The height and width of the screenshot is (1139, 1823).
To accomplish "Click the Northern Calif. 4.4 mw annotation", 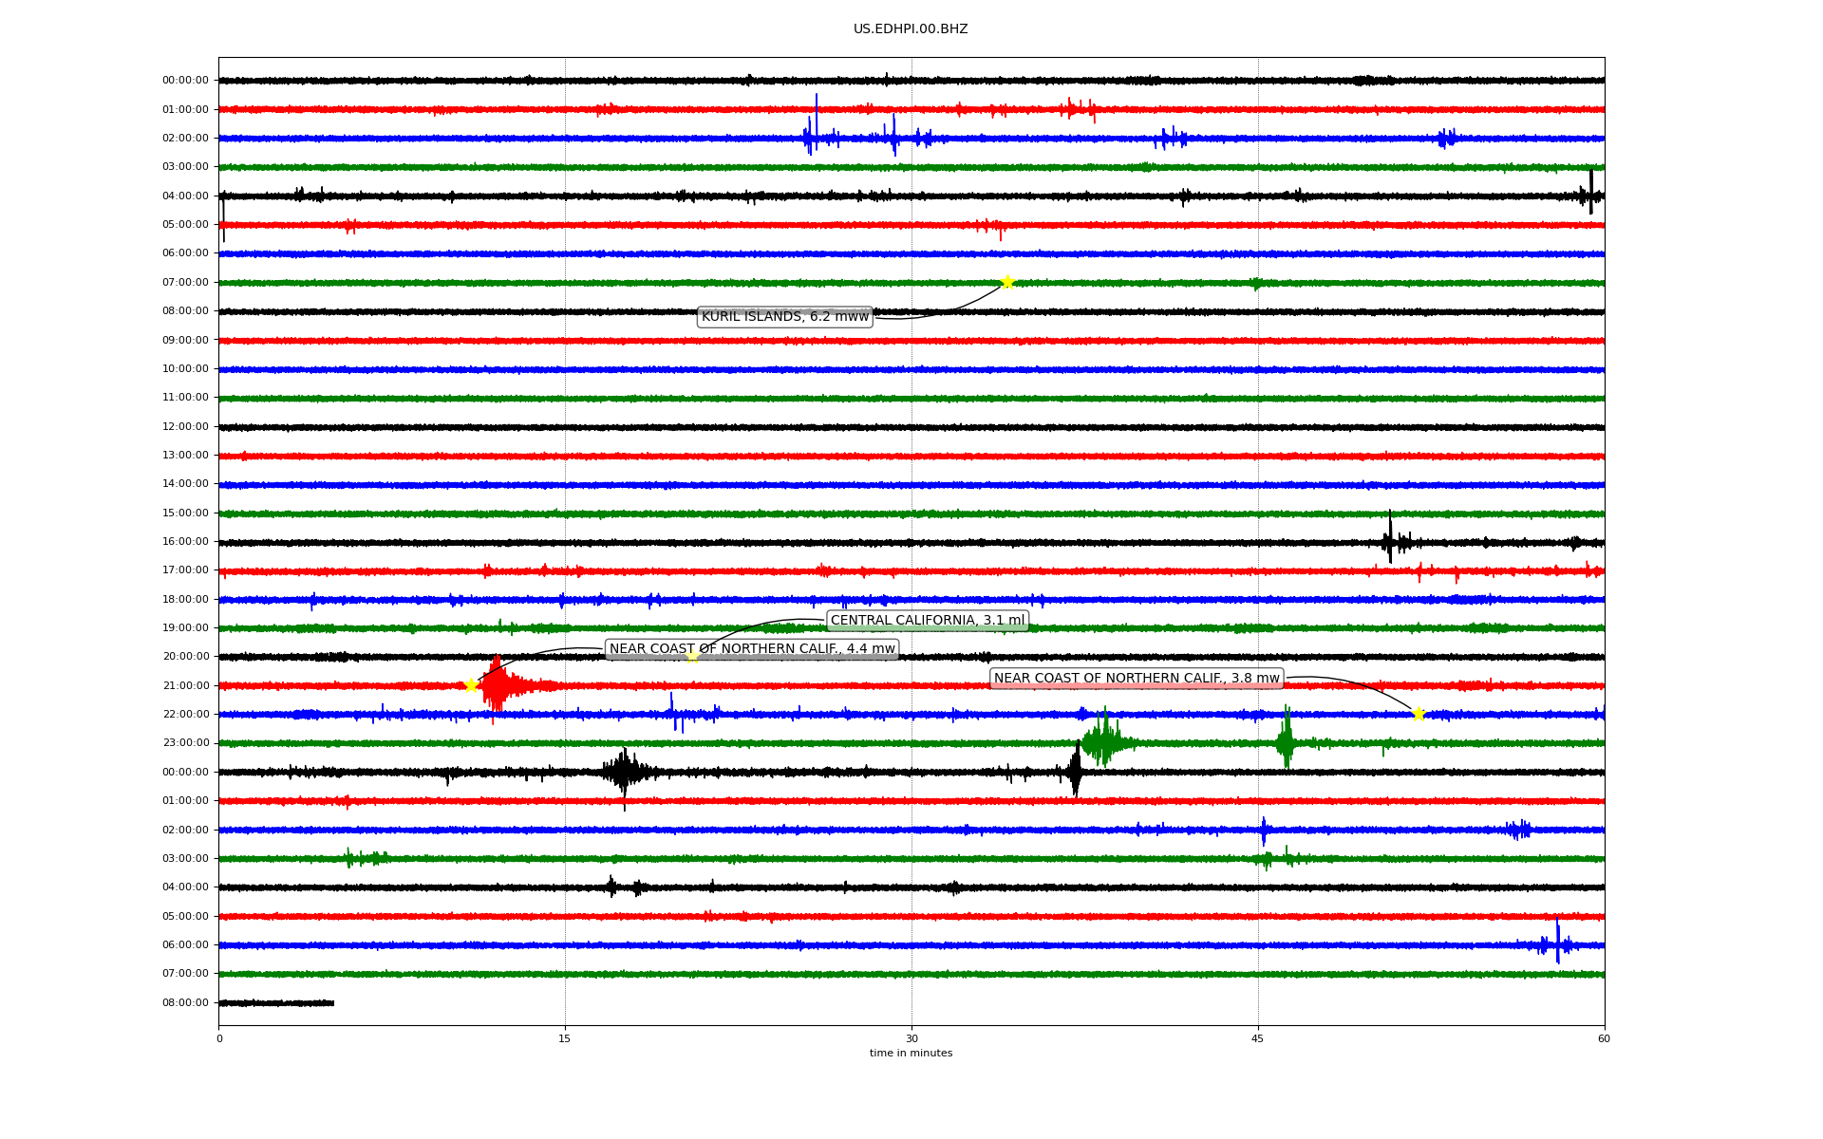I will (752, 649).
